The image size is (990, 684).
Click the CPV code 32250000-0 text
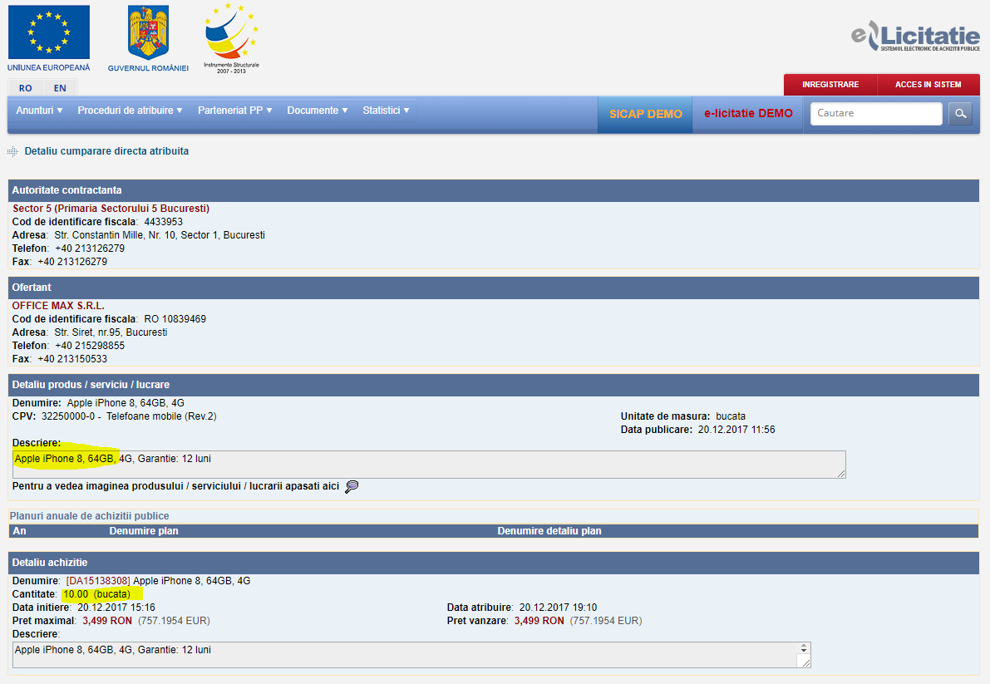(x=68, y=416)
